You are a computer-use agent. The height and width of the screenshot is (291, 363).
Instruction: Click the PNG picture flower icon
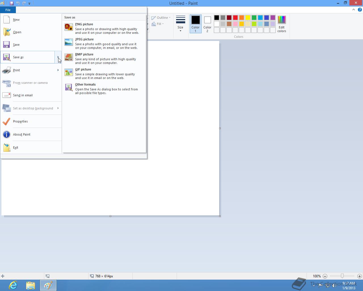coord(69,27)
